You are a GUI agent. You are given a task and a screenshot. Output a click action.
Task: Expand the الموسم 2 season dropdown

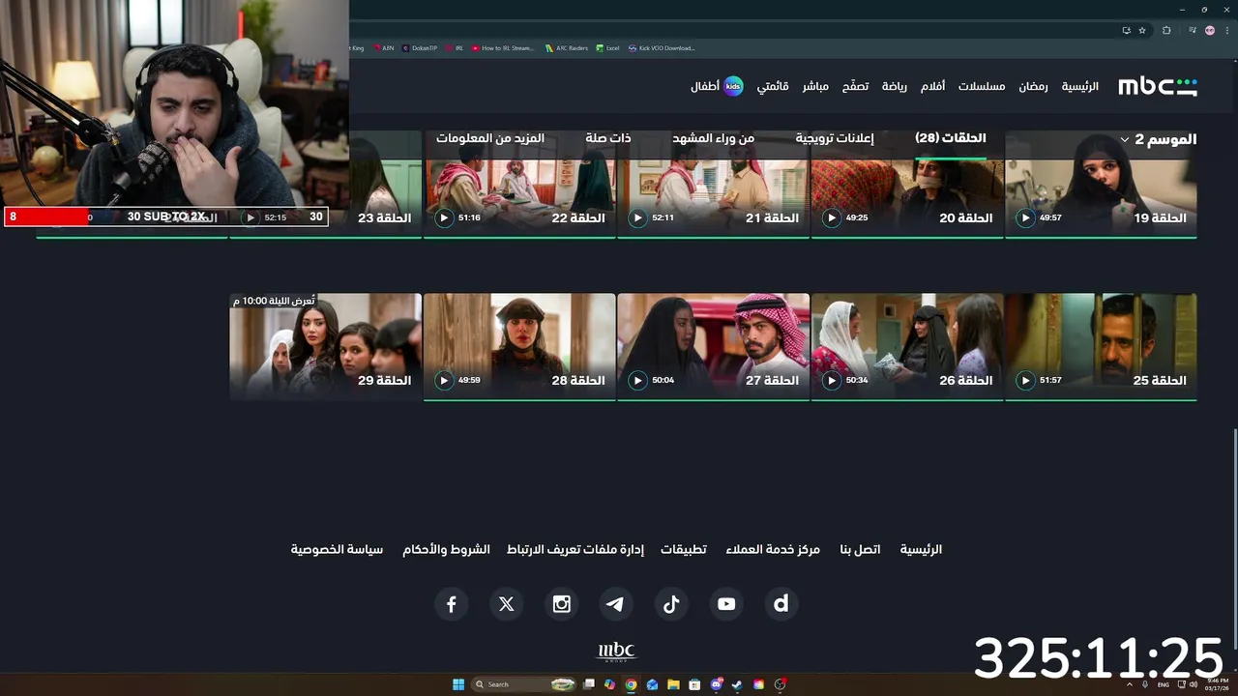1158,139
